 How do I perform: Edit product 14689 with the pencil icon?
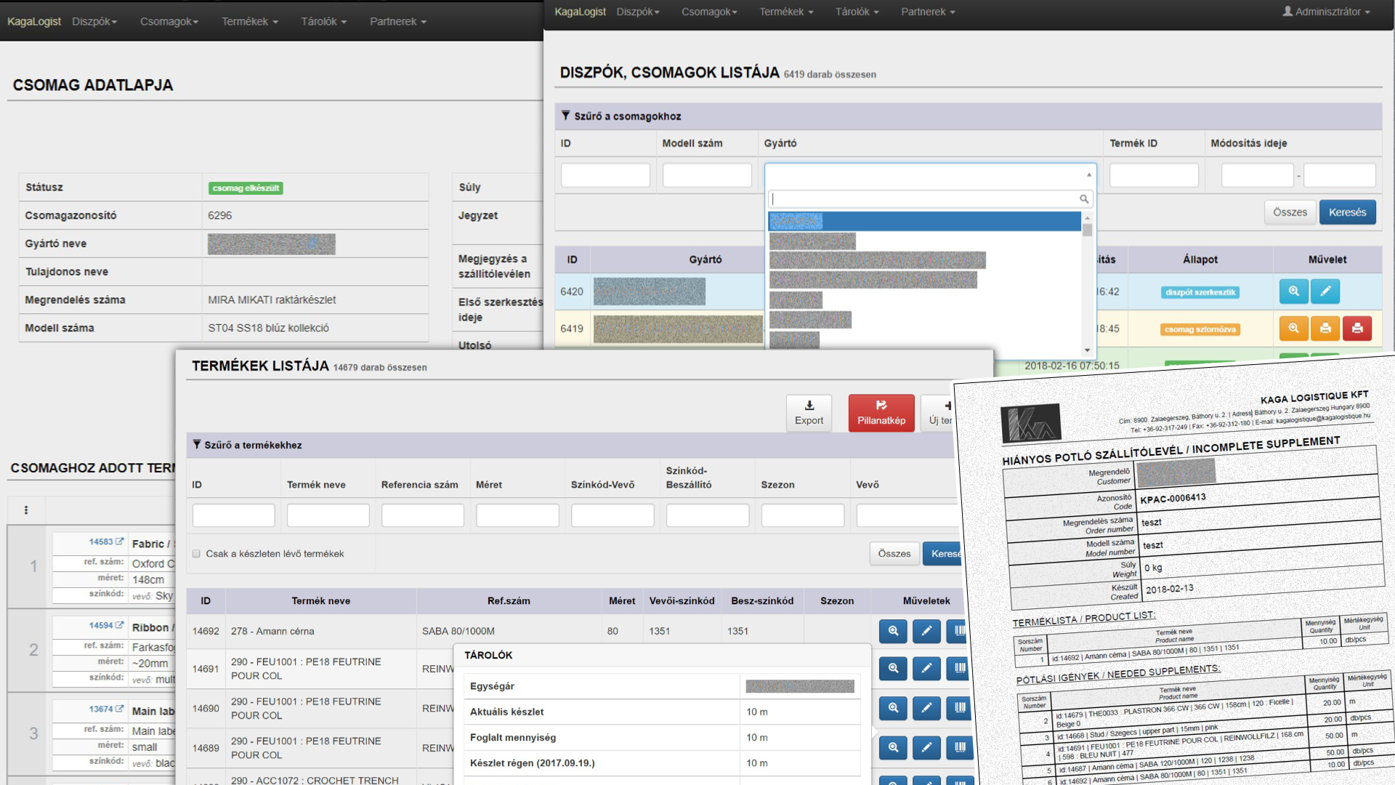point(926,747)
